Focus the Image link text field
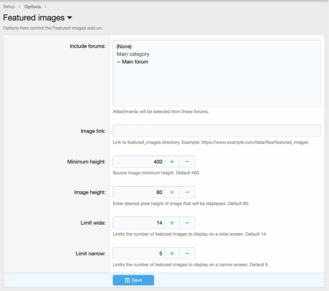The image size is (329, 291). (217, 131)
